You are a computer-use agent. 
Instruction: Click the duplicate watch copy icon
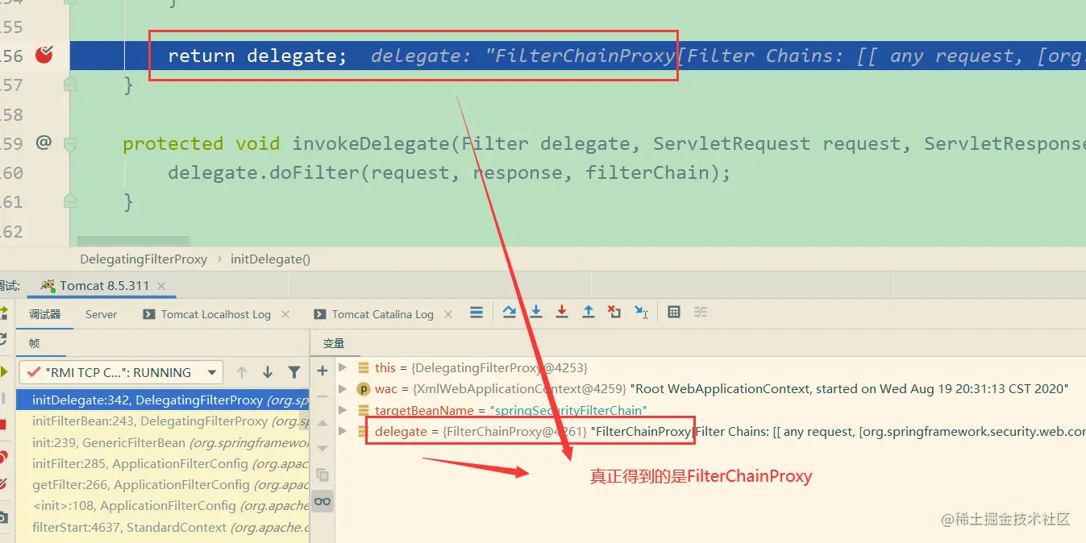click(x=322, y=475)
